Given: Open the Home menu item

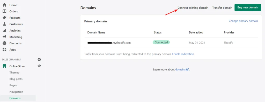Looking at the screenshot, I should tap(13, 5).
